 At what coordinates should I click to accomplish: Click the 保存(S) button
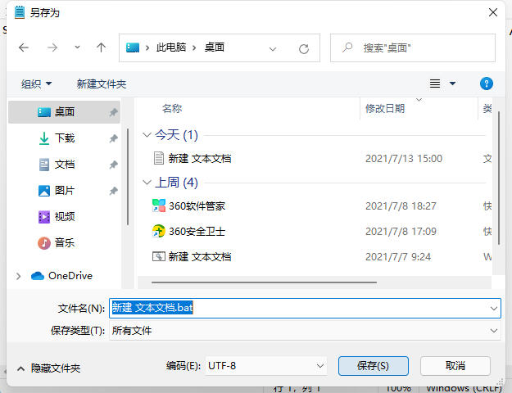(x=372, y=365)
